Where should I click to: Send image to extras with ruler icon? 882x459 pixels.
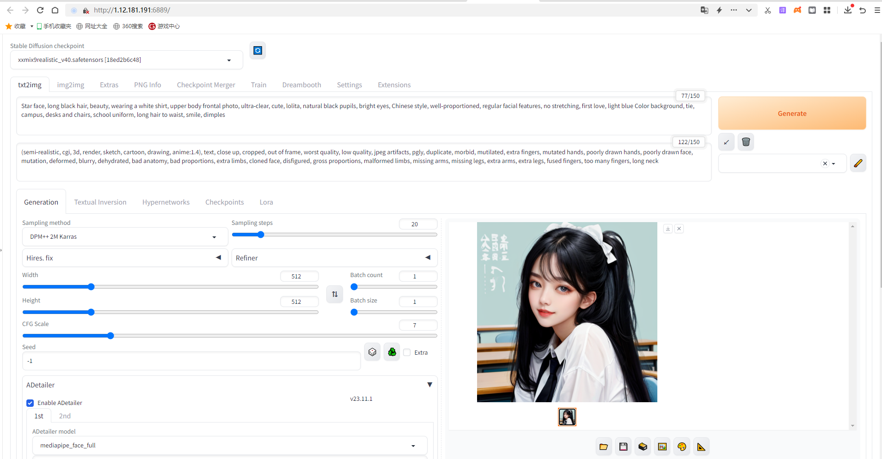tap(700, 446)
